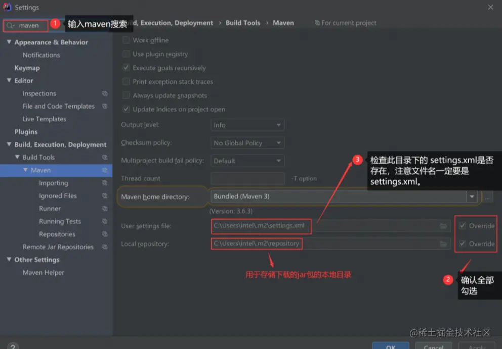Select Notifications in settings tree
Image resolution: width=502 pixels, height=349 pixels.
pos(41,55)
